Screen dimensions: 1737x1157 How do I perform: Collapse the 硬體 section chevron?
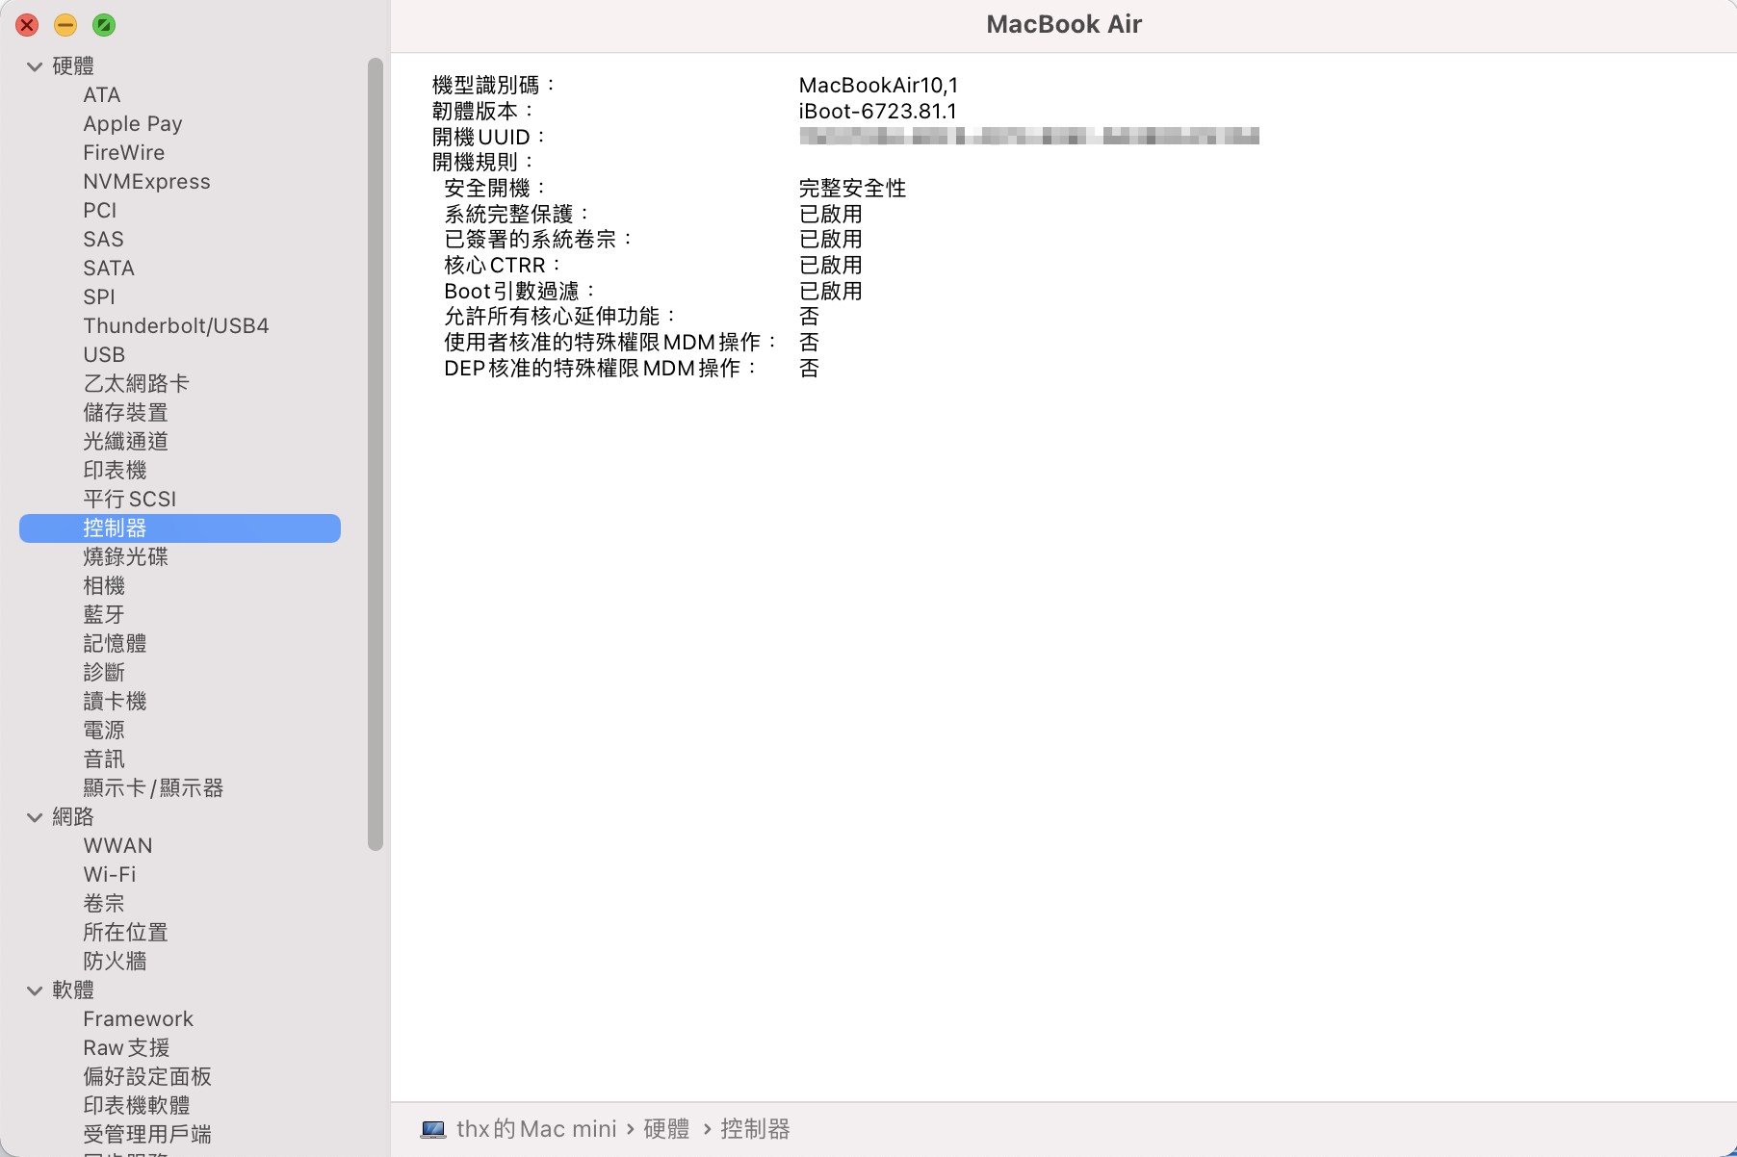(x=35, y=66)
